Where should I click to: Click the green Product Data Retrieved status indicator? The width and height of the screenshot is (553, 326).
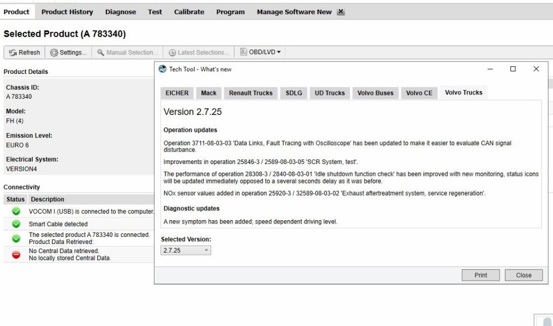(15, 237)
